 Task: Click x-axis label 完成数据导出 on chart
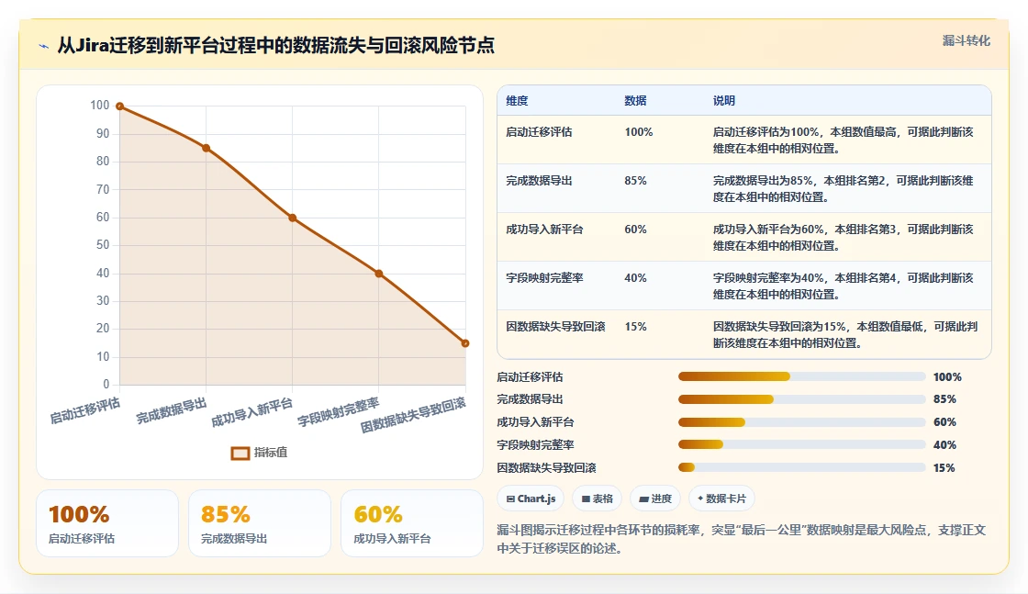click(172, 411)
